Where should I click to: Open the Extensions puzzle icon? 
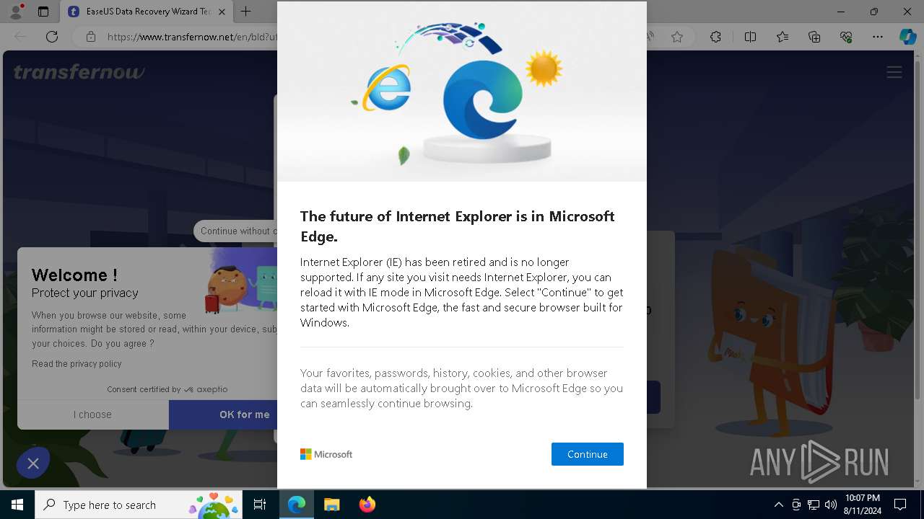tap(715, 37)
